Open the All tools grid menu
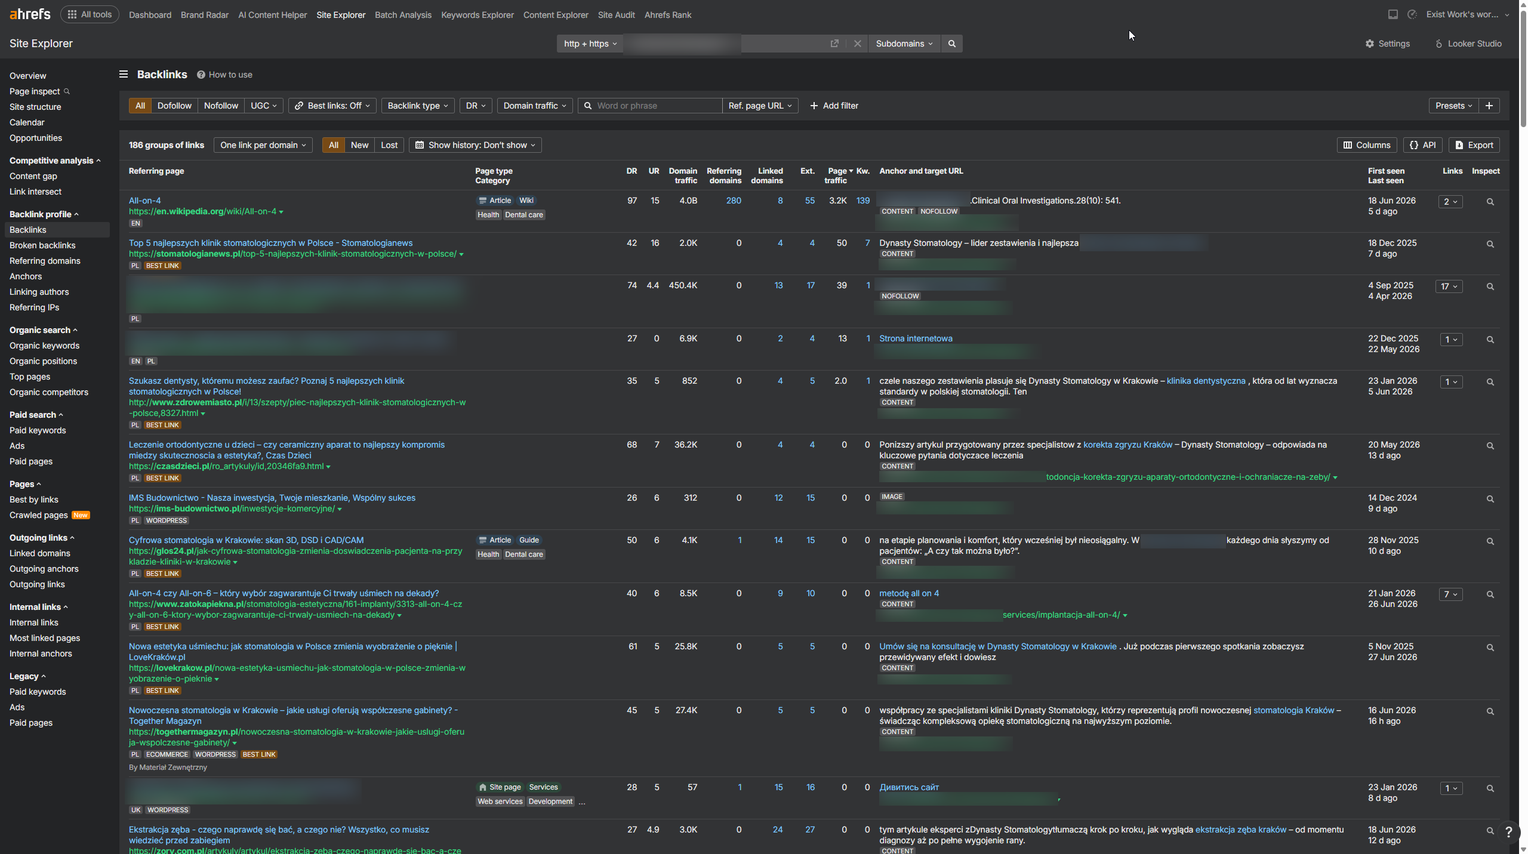 pyautogui.click(x=90, y=14)
